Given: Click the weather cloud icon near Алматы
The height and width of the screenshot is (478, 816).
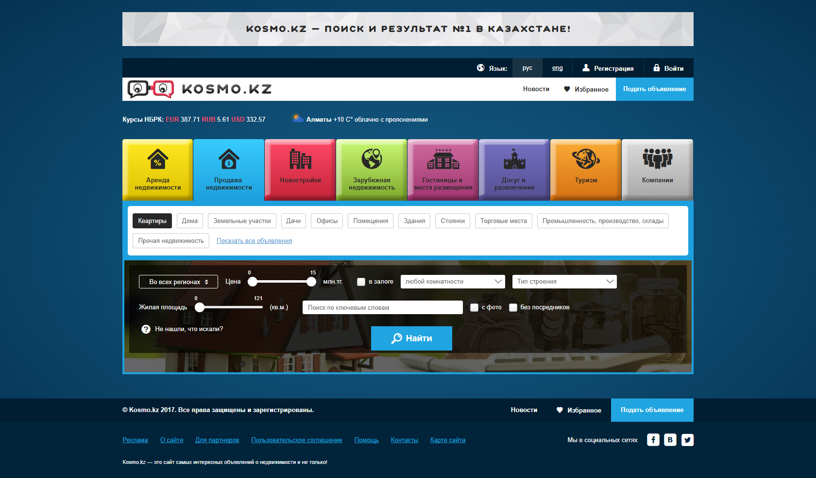Looking at the screenshot, I should 297,118.
